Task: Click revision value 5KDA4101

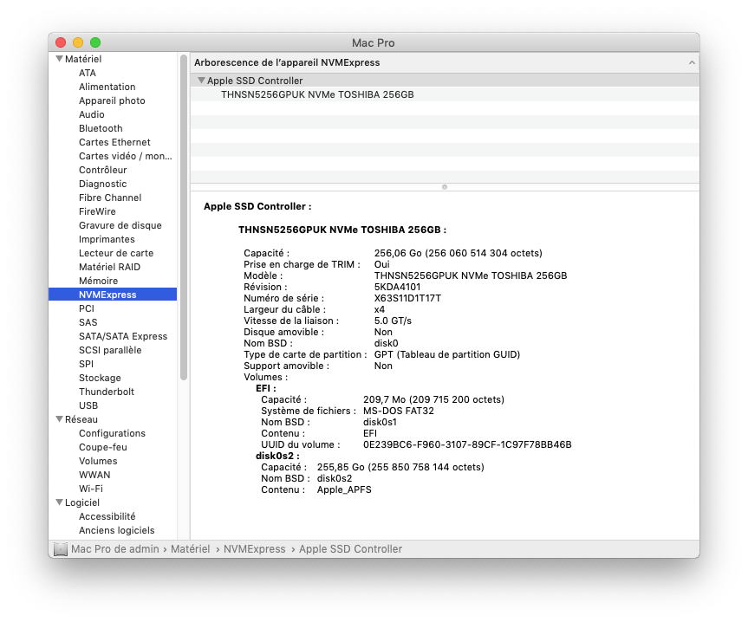Action: click(397, 287)
